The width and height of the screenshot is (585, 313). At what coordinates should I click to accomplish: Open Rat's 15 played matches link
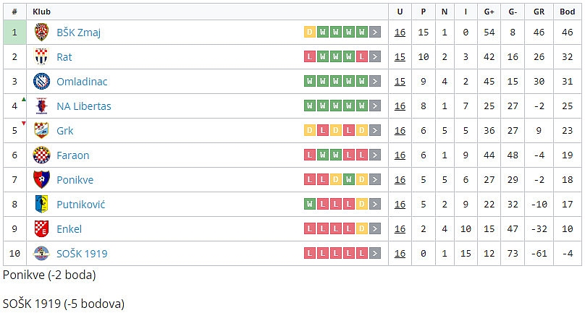click(400, 57)
